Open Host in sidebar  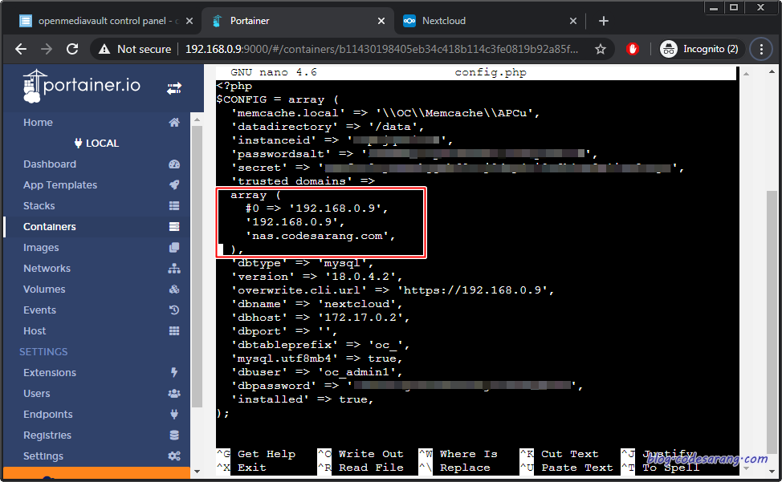[x=35, y=330]
